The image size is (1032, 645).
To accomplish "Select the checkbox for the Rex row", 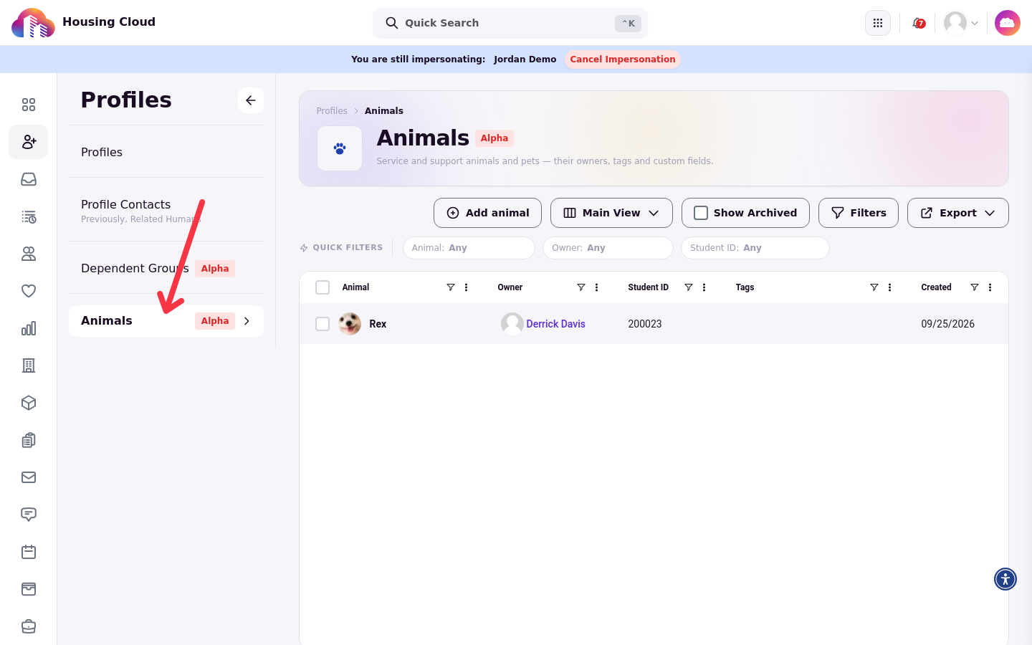I will [x=322, y=324].
